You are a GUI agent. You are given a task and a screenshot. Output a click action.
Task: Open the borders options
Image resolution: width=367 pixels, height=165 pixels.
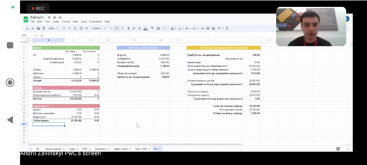[158, 28]
